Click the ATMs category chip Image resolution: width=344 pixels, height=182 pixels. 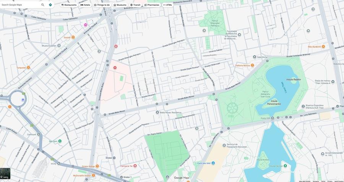(x=167, y=5)
